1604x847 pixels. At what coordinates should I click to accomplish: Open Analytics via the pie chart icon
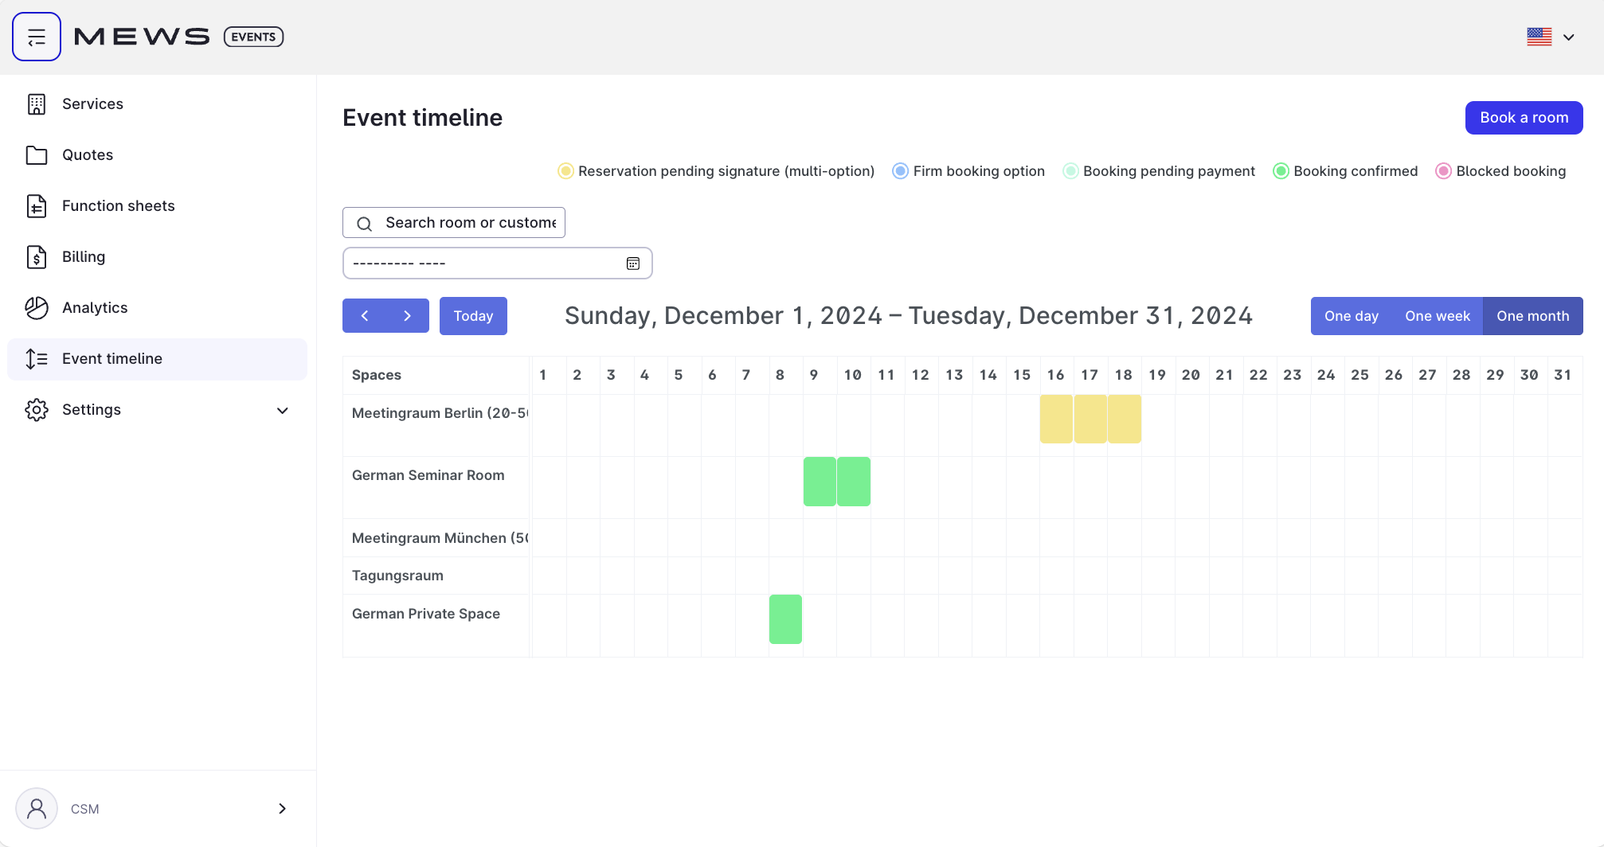point(37,307)
